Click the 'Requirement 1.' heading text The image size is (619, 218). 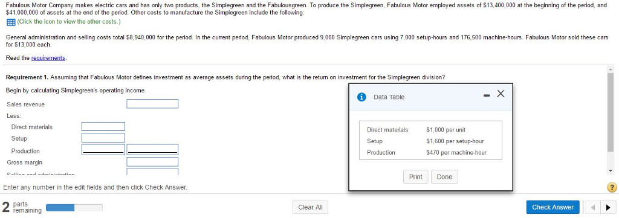coord(27,77)
